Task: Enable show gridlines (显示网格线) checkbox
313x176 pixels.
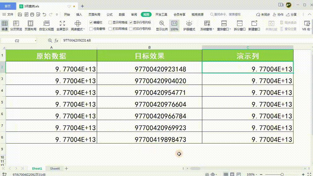Action: 110,23
